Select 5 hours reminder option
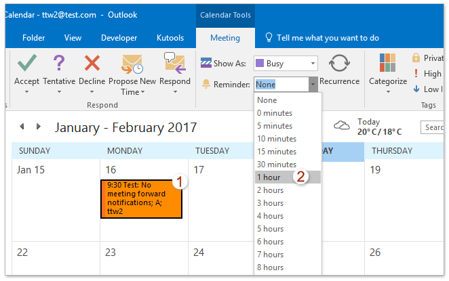This screenshot has width=449, height=281. click(x=288, y=229)
